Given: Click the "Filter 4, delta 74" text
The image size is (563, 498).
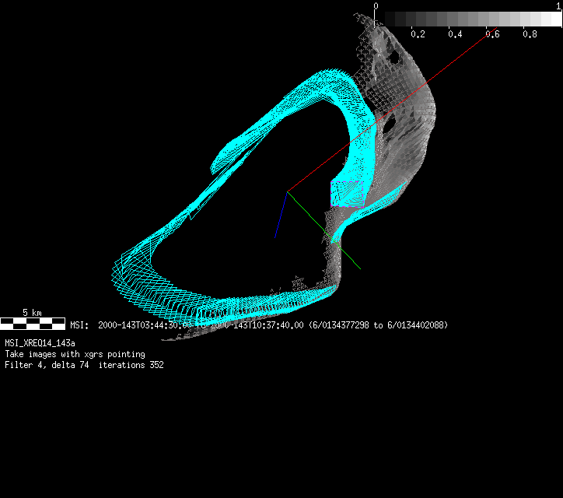Looking at the screenshot, I should (49, 365).
